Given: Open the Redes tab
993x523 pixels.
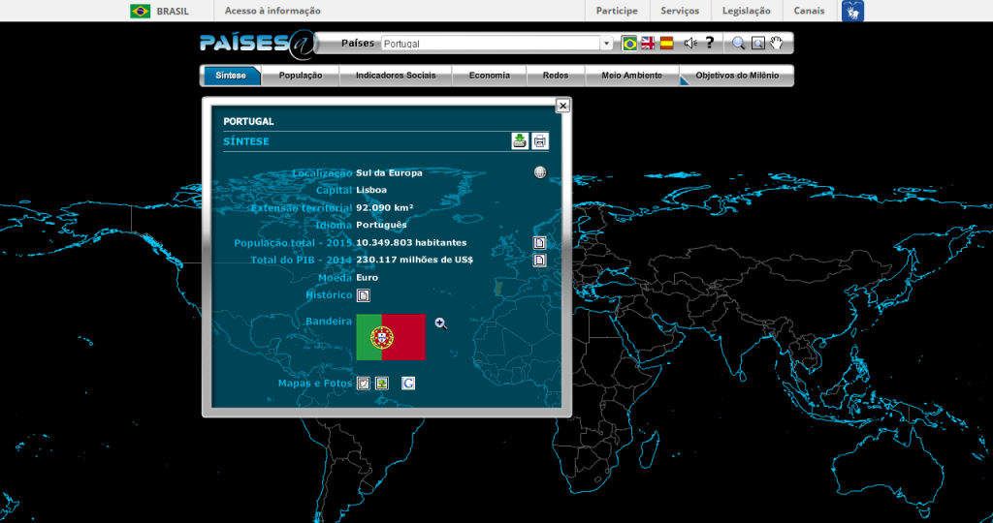Looking at the screenshot, I should pyautogui.click(x=556, y=76).
